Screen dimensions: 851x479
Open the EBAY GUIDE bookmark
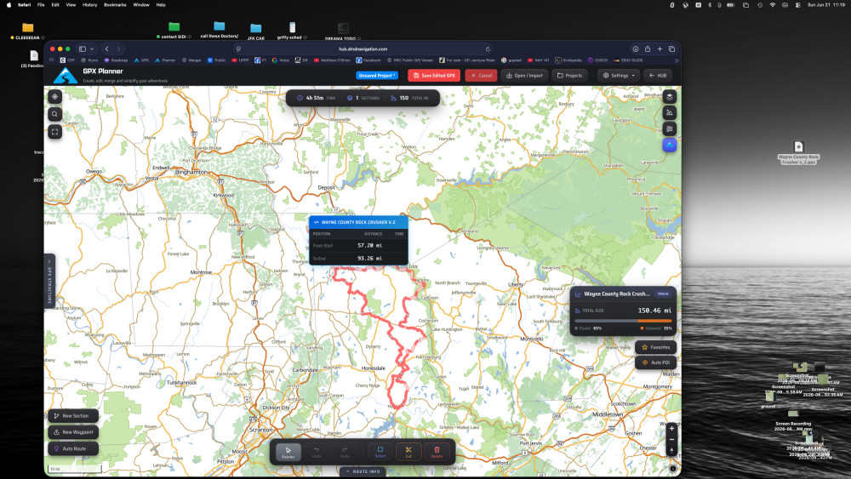pyautogui.click(x=629, y=60)
